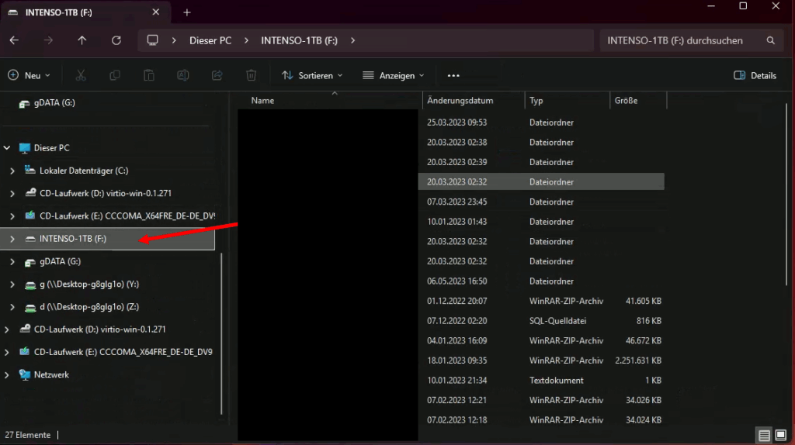Open the Anzeigen dropdown menu
Image resolution: width=795 pixels, height=445 pixels.
pos(394,75)
